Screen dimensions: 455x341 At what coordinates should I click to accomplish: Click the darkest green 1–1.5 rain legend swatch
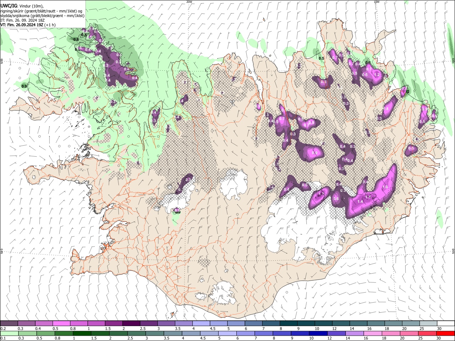pyautogui.click(x=82, y=334)
